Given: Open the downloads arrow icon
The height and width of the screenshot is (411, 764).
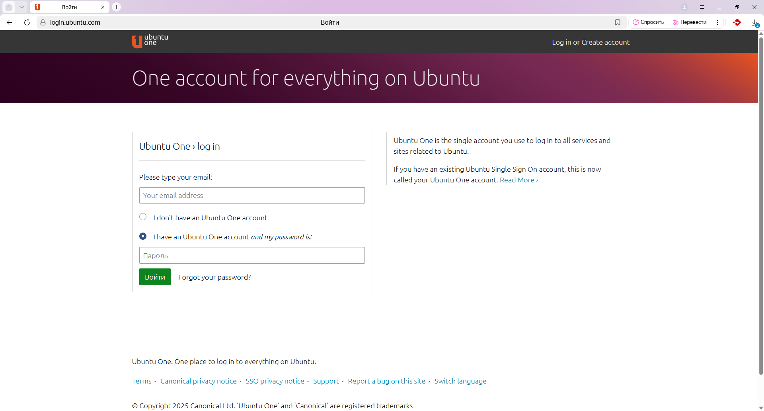Looking at the screenshot, I should coord(754,23).
